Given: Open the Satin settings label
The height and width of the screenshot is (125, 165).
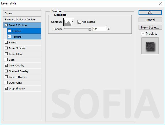Looking at the screenshot, I should (x=12, y=60).
